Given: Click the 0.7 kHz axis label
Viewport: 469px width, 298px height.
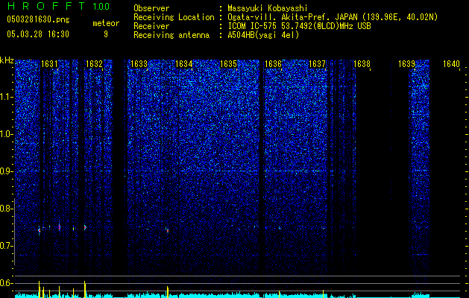Looking at the screenshot, I should point(5,246).
